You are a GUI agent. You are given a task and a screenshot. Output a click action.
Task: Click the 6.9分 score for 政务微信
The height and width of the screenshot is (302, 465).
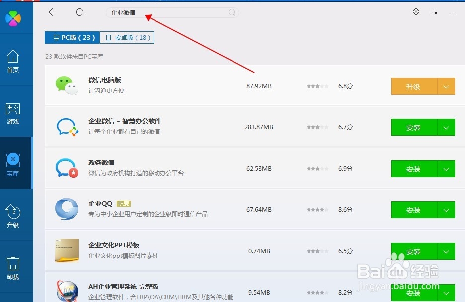point(345,168)
